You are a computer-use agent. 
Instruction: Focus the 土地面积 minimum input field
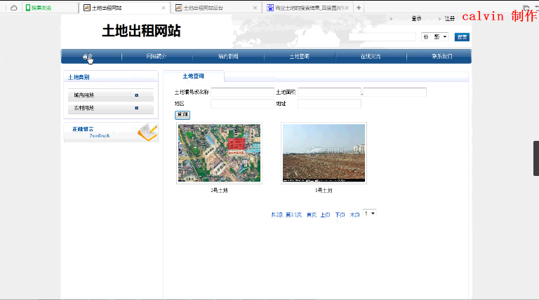coord(329,92)
